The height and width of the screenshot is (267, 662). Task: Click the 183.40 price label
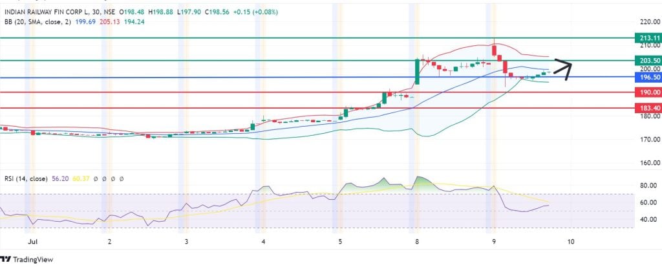pyautogui.click(x=648, y=108)
